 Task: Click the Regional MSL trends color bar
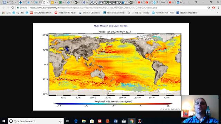[x=113, y=104]
